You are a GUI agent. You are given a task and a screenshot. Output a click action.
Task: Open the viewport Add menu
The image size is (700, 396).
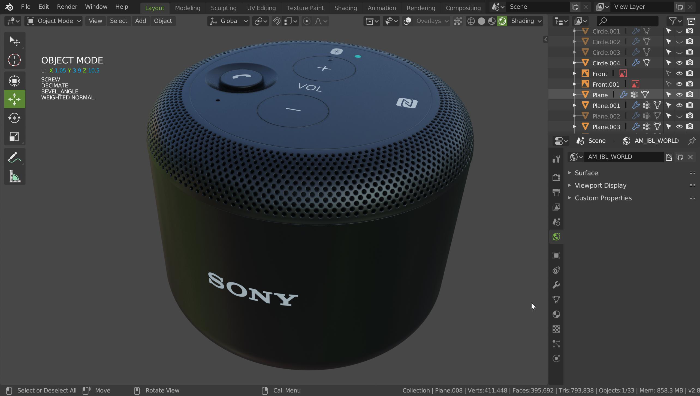coord(140,21)
